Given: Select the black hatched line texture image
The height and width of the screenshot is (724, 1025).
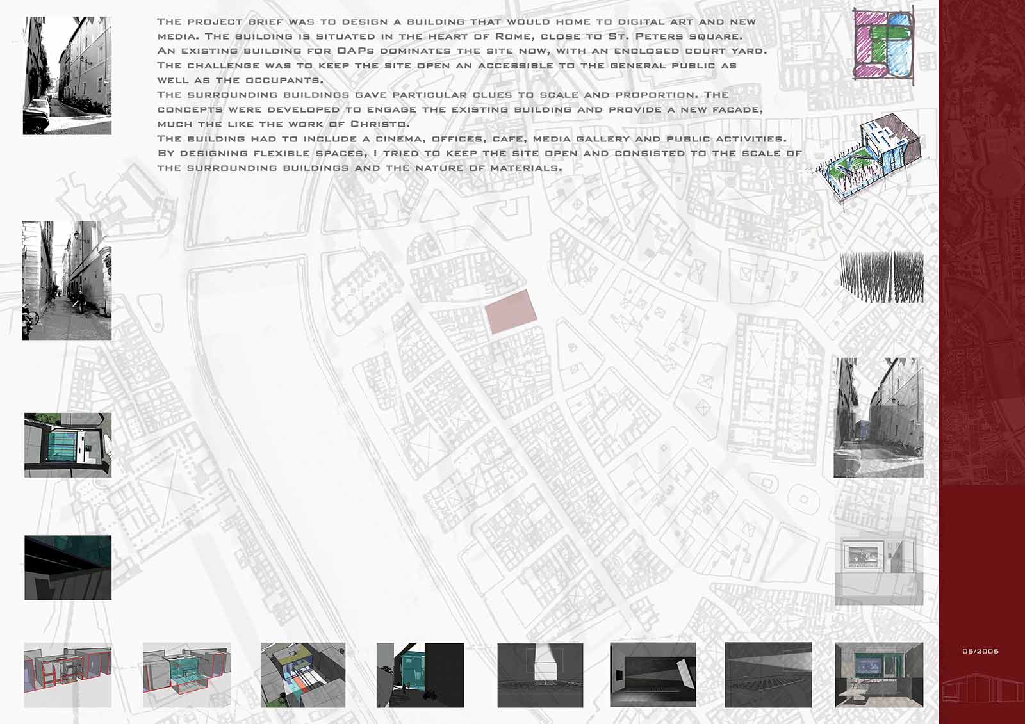Looking at the screenshot, I should tap(881, 276).
